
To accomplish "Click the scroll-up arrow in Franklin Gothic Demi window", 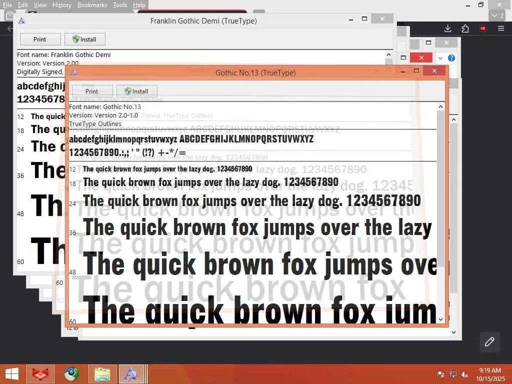I will (388, 54).
